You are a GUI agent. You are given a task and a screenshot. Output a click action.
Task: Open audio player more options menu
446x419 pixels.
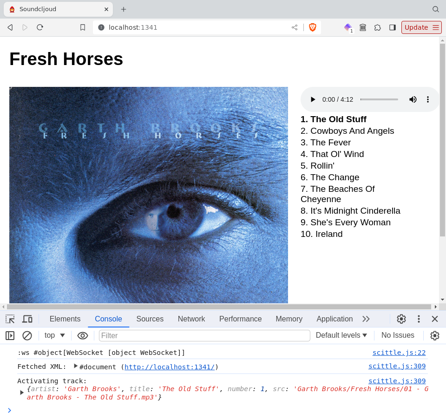[x=428, y=99]
